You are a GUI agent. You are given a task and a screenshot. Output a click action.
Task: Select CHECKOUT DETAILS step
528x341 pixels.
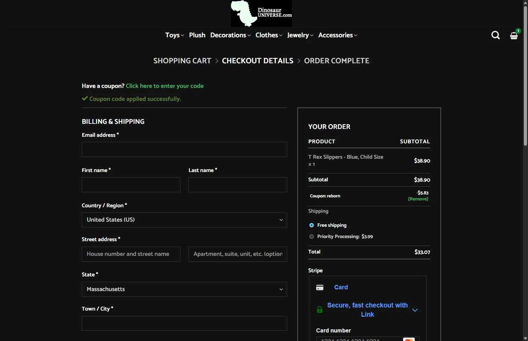[x=258, y=61]
